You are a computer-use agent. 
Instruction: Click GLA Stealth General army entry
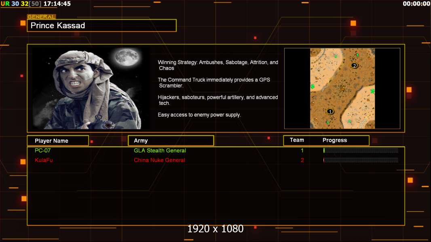point(160,150)
